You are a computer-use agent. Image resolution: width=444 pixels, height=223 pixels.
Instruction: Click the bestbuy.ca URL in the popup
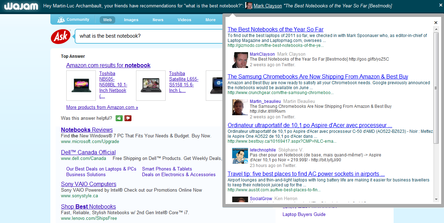(x=282, y=141)
